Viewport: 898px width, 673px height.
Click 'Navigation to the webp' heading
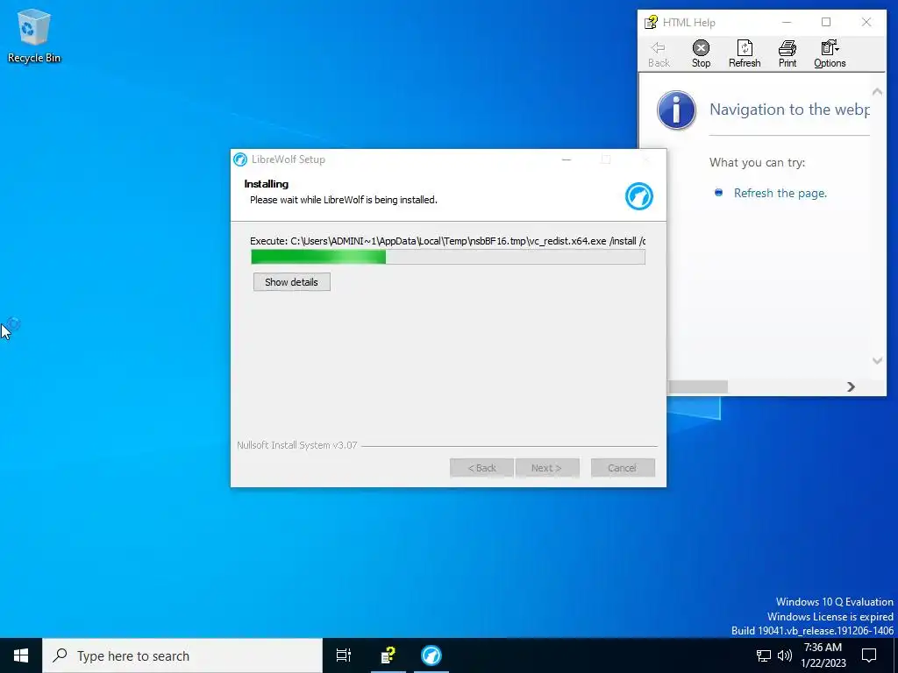coord(789,110)
